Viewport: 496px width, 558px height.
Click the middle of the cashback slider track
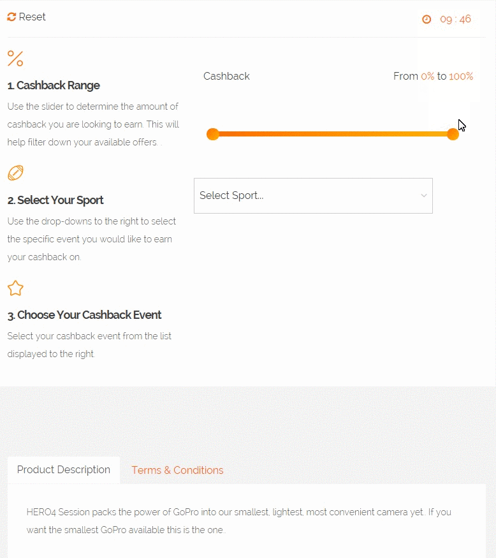(x=333, y=134)
